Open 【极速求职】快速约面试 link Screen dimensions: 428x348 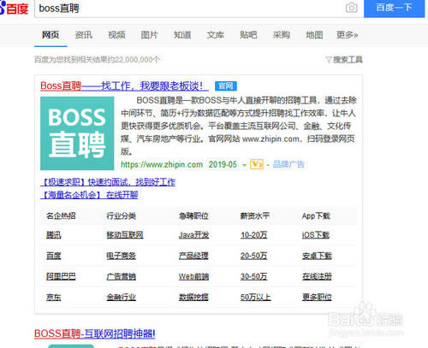pos(108,182)
